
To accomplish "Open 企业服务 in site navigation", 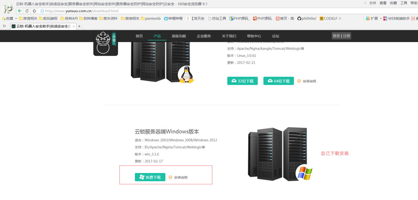I will tap(204, 36).
